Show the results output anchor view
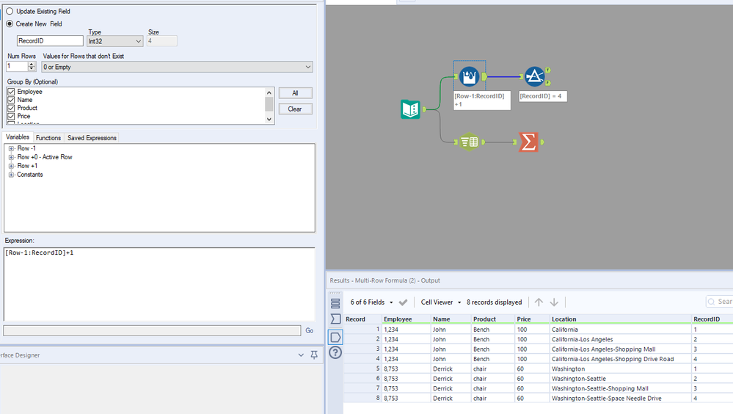This screenshot has height=414, width=733. pyautogui.click(x=335, y=337)
